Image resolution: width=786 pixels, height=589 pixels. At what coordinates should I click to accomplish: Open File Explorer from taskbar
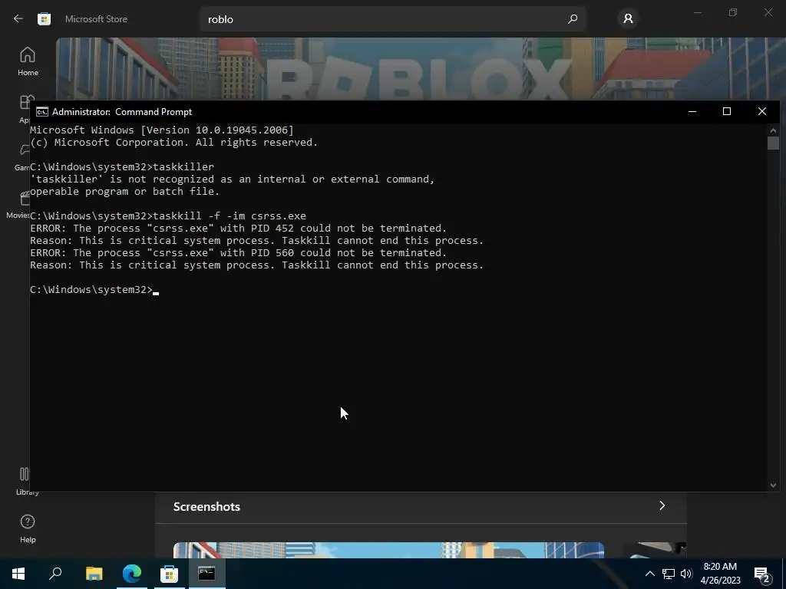[94, 574]
